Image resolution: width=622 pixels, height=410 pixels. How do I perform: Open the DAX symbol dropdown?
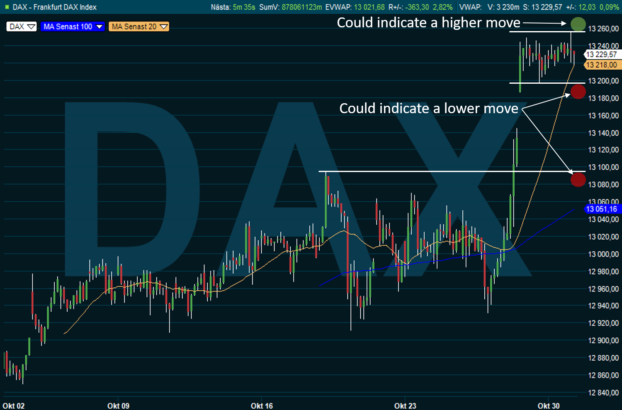click(x=22, y=27)
